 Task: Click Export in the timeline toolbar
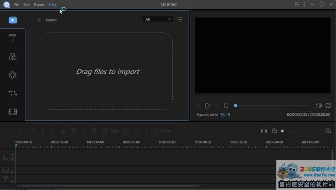tap(162, 131)
